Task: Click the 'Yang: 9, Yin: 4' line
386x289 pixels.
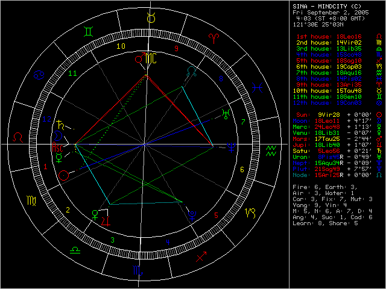Action: (319, 205)
